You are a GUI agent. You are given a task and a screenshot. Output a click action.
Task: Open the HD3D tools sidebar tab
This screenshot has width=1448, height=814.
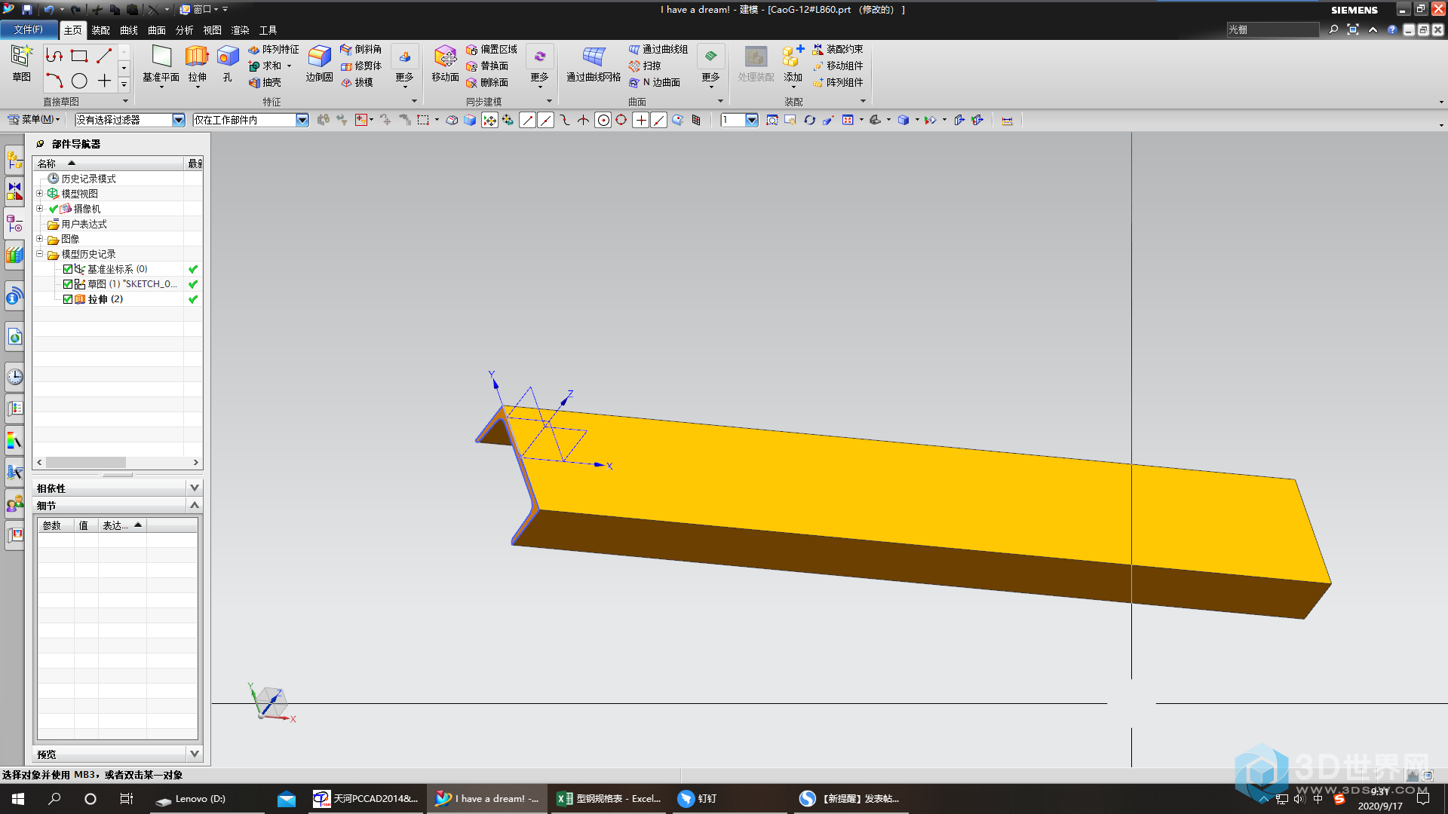click(x=14, y=296)
